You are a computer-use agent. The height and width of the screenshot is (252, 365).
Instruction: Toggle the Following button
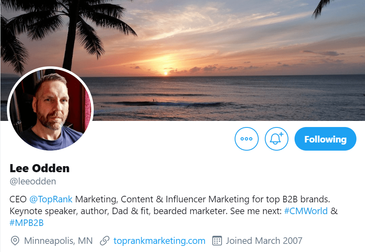(325, 139)
